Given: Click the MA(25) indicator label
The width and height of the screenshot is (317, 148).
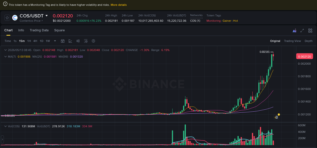Looking at the screenshot, I should pos(37,57).
